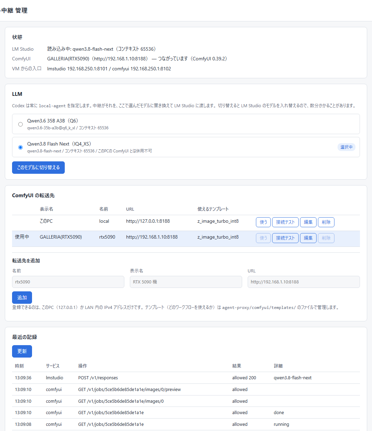Click the LM Studio 読み込み中 status text

(x=102, y=49)
